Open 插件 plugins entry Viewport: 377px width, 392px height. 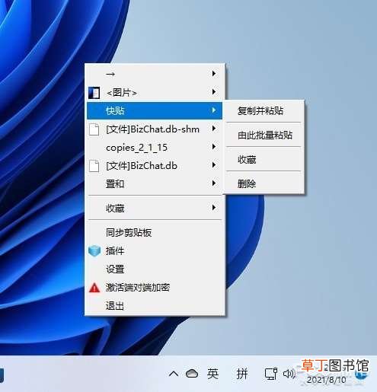coord(155,251)
